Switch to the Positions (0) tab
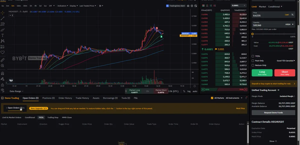This screenshot has width=300, height=145. tap(48, 98)
